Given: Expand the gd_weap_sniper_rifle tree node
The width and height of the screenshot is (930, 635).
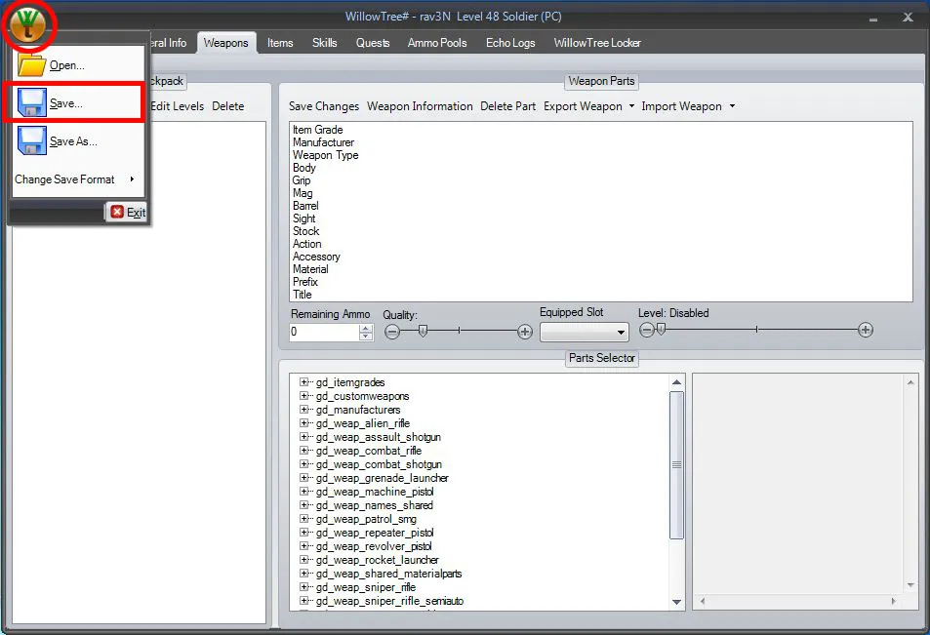Looking at the screenshot, I should click(x=304, y=587).
